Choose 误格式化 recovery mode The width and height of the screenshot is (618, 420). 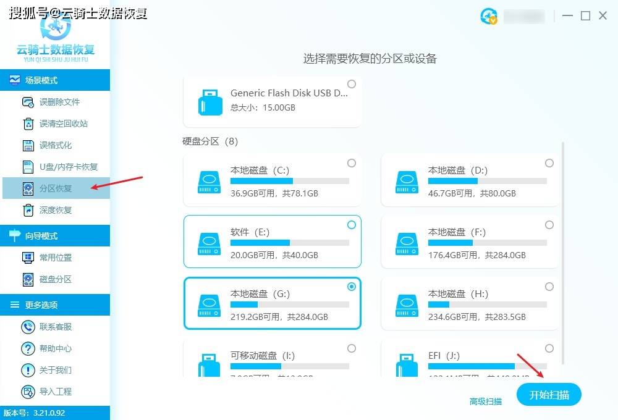click(55, 145)
